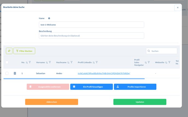Open filter for the Vorname column

tap(50, 62)
